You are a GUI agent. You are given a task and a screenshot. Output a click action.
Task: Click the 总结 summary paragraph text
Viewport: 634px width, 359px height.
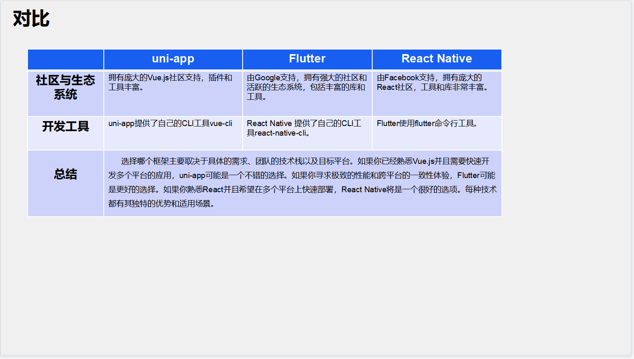302,183
